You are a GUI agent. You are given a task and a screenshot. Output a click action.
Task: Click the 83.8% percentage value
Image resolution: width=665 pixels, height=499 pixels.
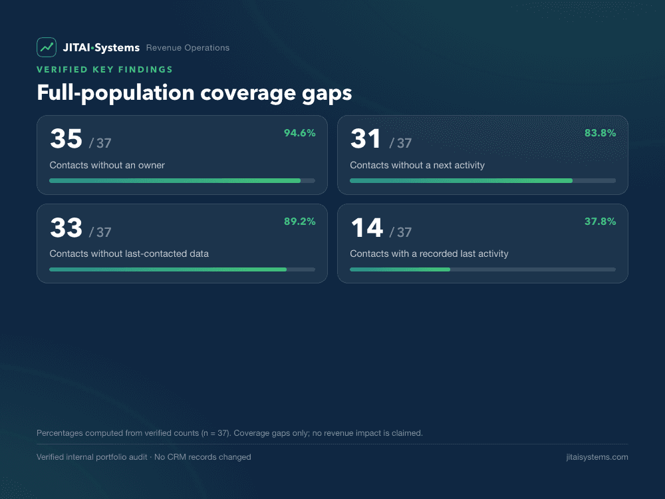(x=600, y=133)
